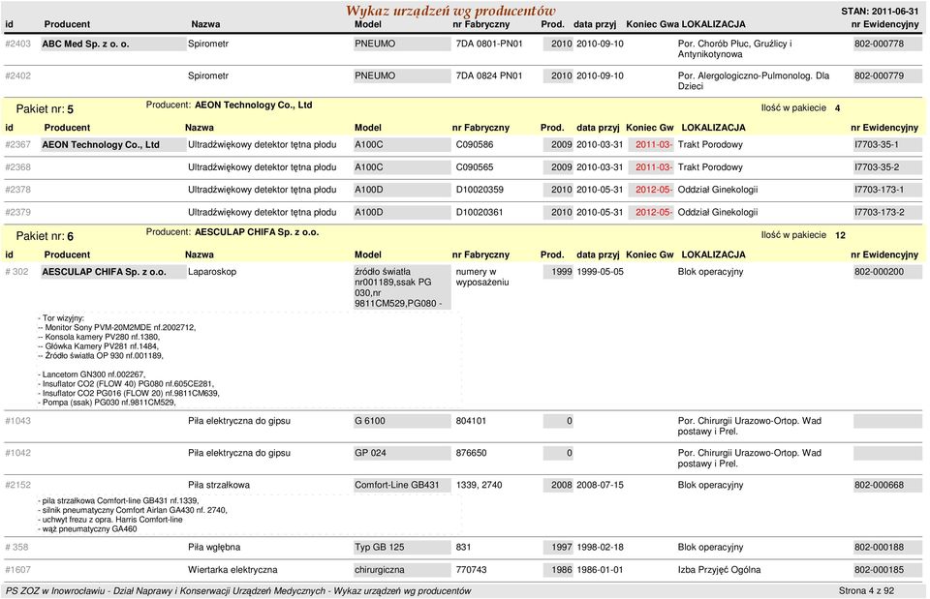This screenshot has height=599, width=930.
Task: Click location 'Izba Przyjęć Ogólna'
Action: point(719,569)
